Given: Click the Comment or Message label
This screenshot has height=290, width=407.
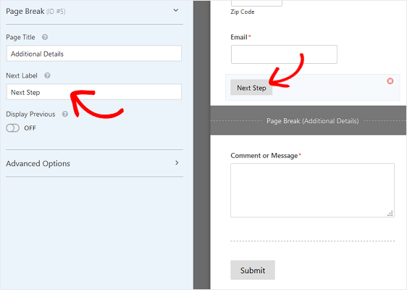Looking at the screenshot, I should click(x=264, y=155).
